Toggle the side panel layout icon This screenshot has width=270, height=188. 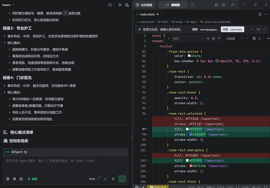[x=223, y=5]
